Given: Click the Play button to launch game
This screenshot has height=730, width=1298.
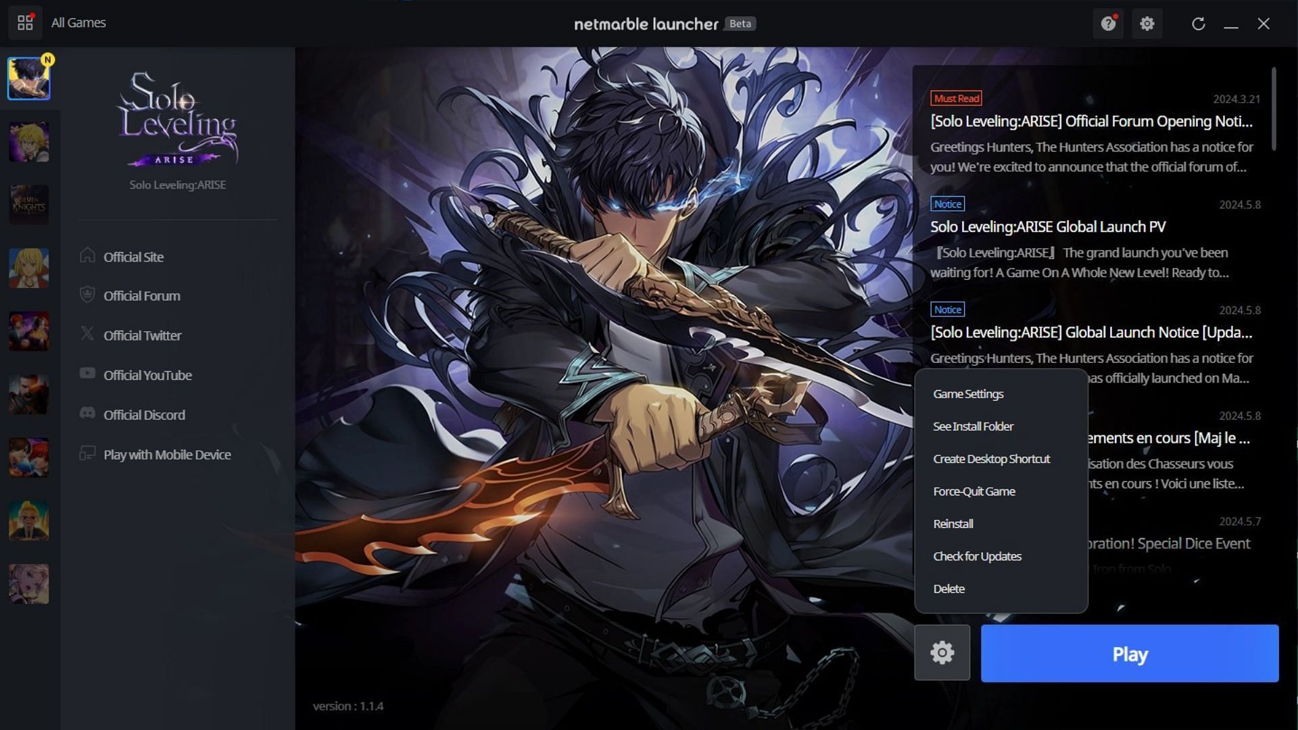Looking at the screenshot, I should point(1130,654).
